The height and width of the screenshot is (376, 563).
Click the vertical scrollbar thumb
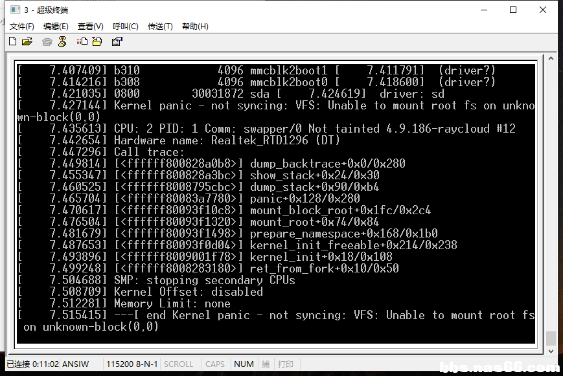click(x=551, y=338)
